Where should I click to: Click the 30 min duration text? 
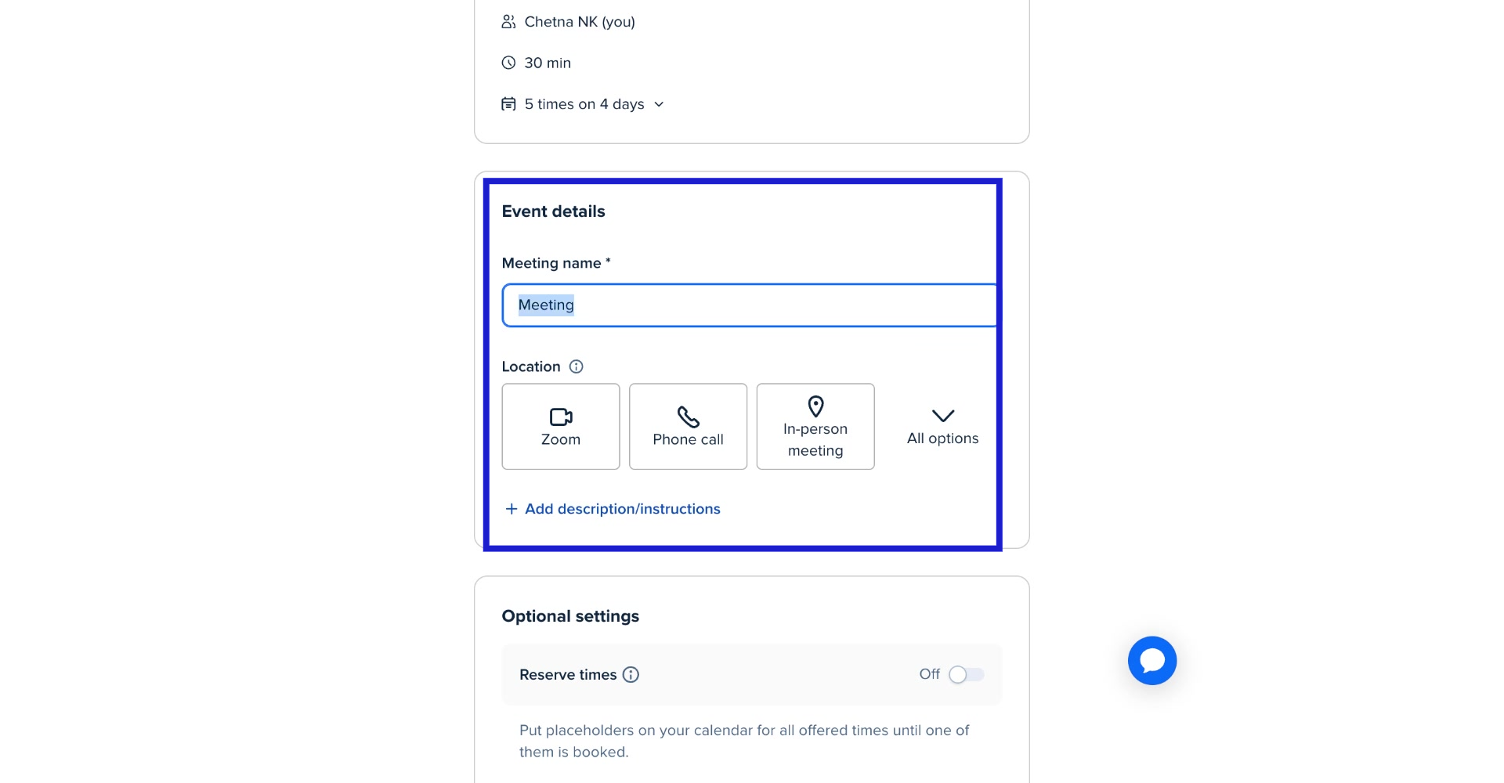pyautogui.click(x=547, y=63)
